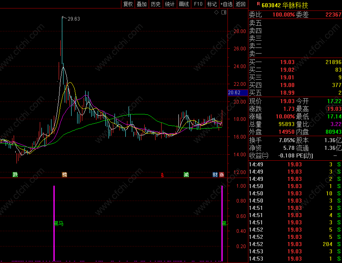This screenshot has height=263, width=342.
Task: Click the diamond icon above chart
Action: 216,12
